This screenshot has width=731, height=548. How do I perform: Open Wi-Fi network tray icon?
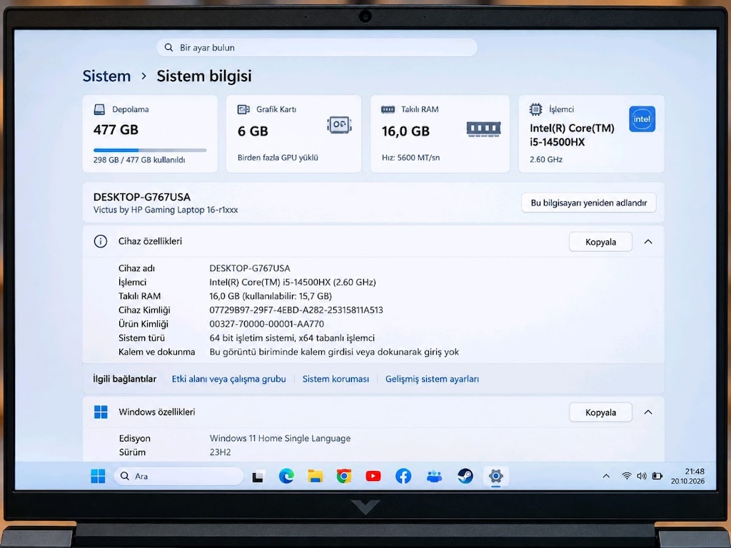click(x=627, y=476)
